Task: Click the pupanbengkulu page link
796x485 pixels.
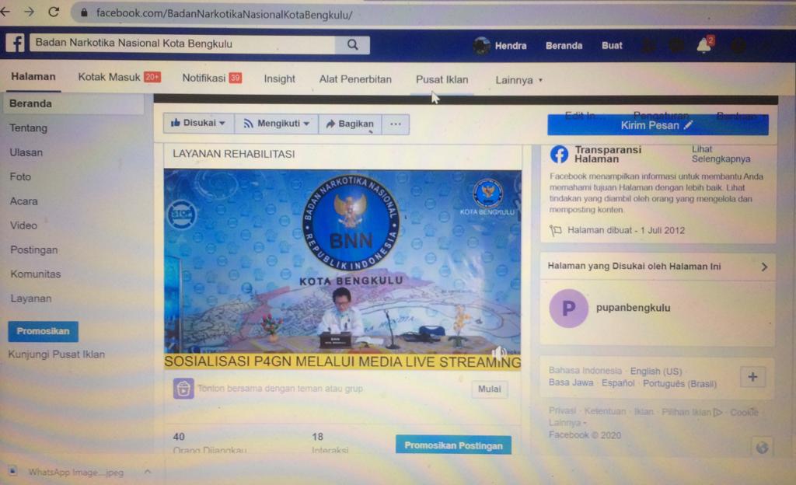Action: coord(633,308)
